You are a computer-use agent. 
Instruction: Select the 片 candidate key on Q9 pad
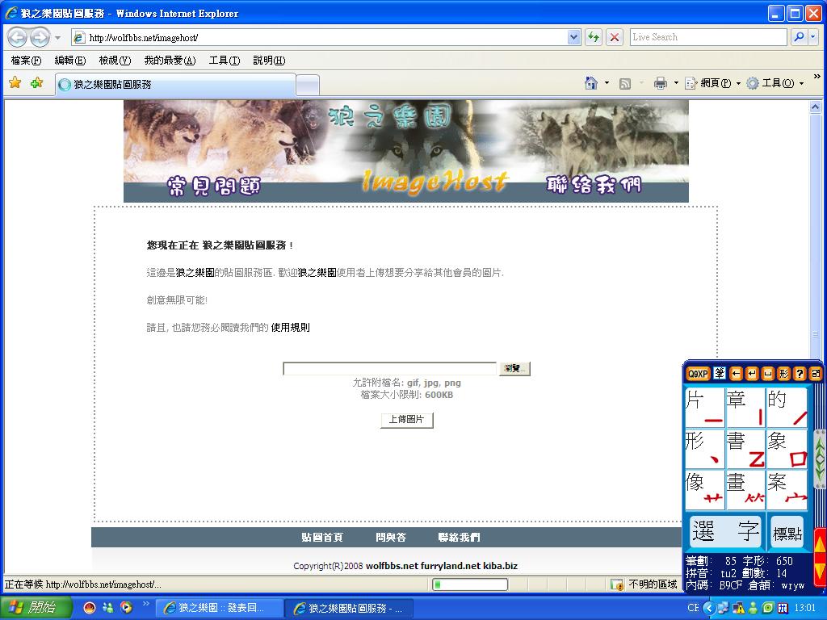(x=704, y=408)
